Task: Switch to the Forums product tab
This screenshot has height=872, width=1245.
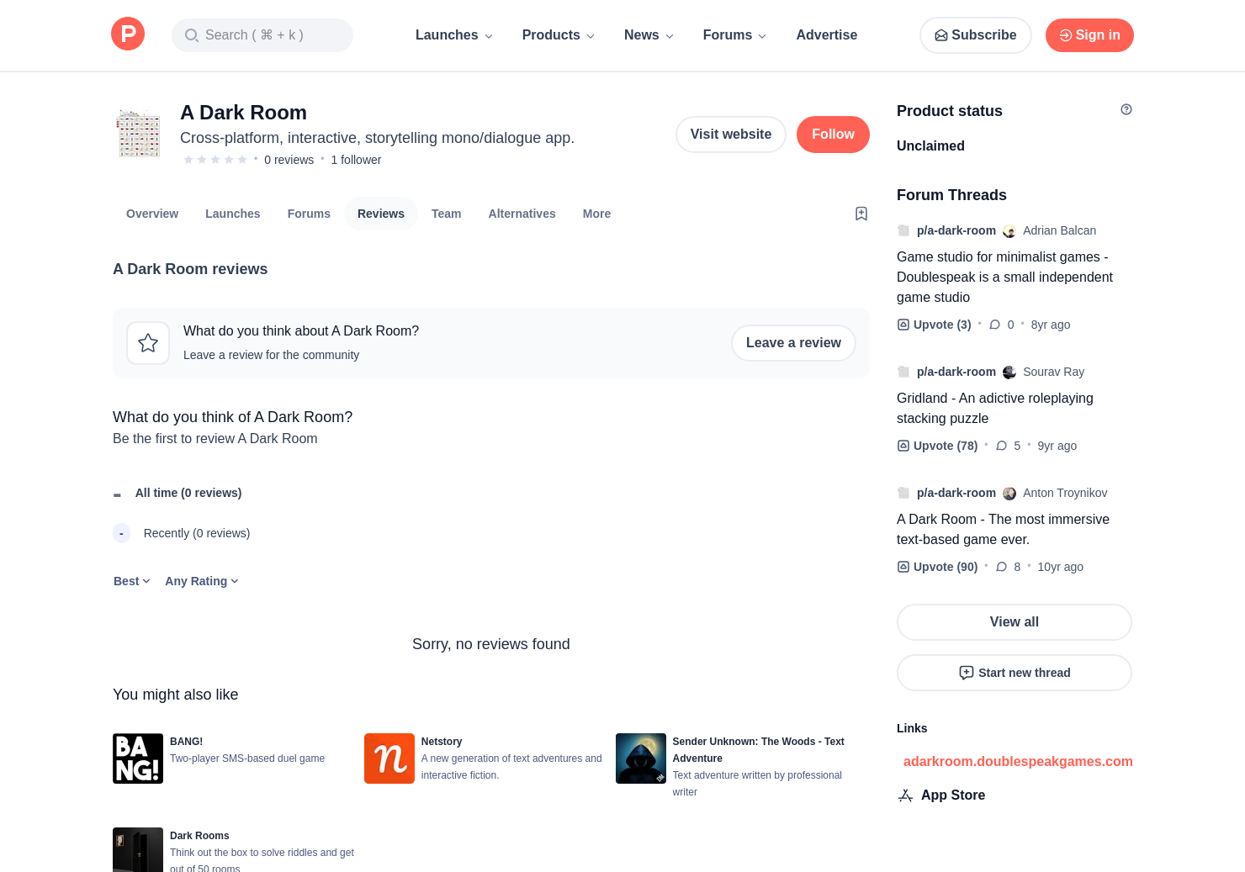Action: [x=309, y=214]
